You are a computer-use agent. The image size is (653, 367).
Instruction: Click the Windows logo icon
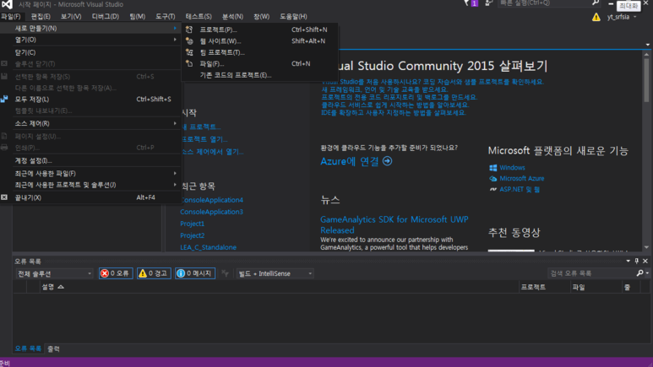point(493,167)
